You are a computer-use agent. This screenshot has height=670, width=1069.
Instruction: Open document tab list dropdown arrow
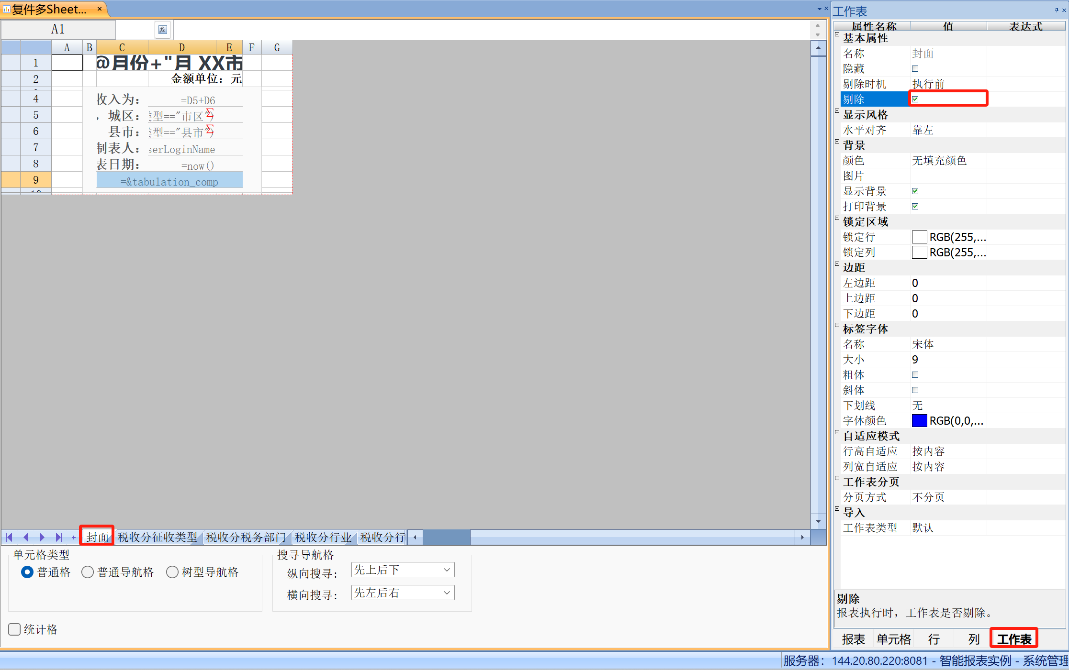(x=819, y=9)
